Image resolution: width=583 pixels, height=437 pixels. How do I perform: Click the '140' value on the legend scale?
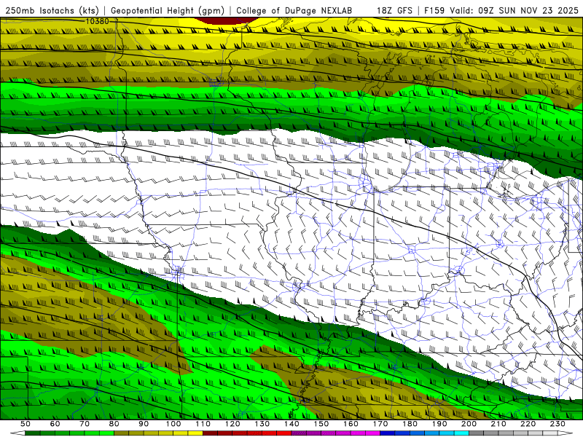pyautogui.click(x=292, y=424)
